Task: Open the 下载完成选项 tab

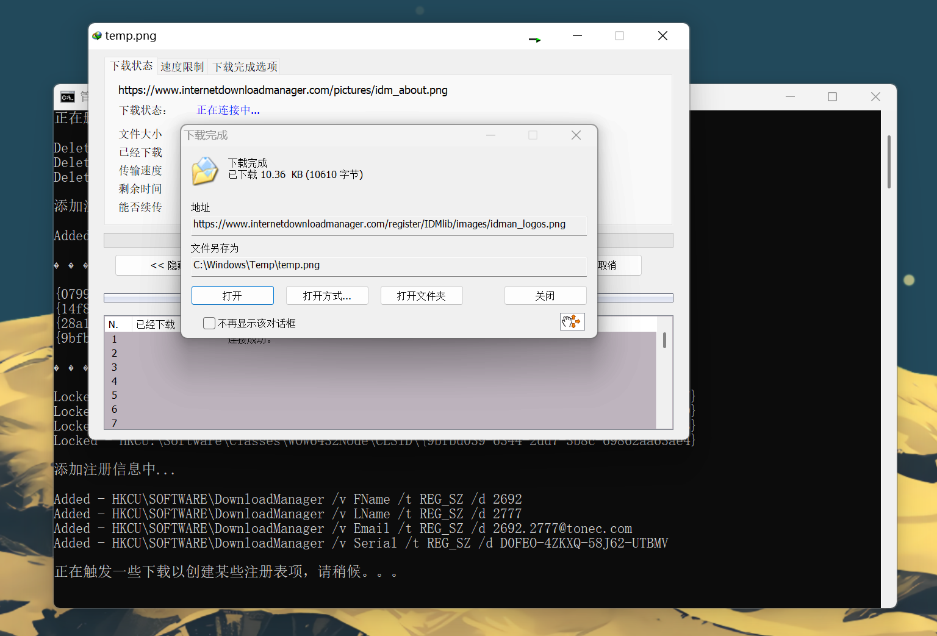Action: click(245, 66)
